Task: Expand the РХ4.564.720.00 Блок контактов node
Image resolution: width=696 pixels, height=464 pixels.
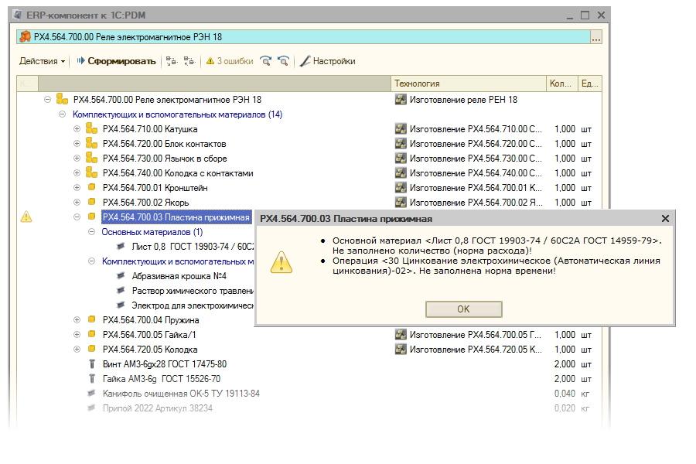Action: tap(77, 144)
